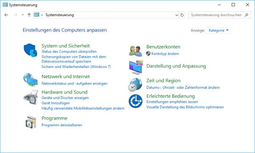Click the Benutzerkonten people icon
The height and width of the screenshot is (153, 255).
click(x=136, y=51)
